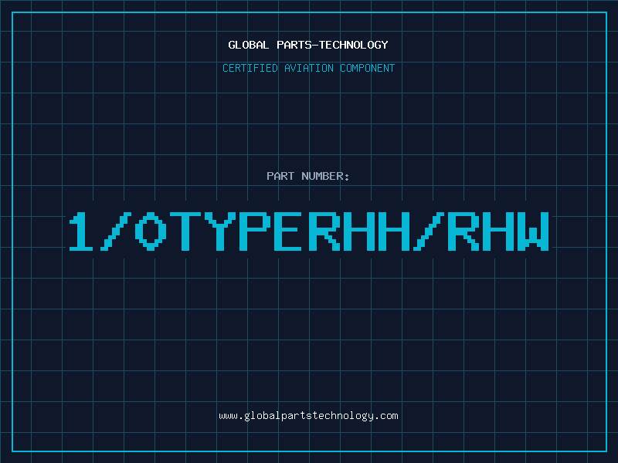This screenshot has height=463, width=618.
Task: Click the letter T in the part number
Action: coord(185,231)
